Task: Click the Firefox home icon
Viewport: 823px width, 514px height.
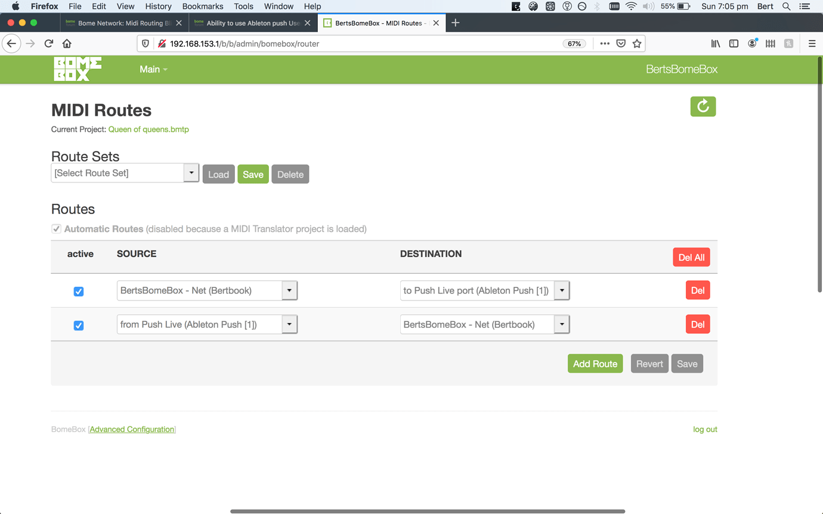Action: click(x=67, y=44)
